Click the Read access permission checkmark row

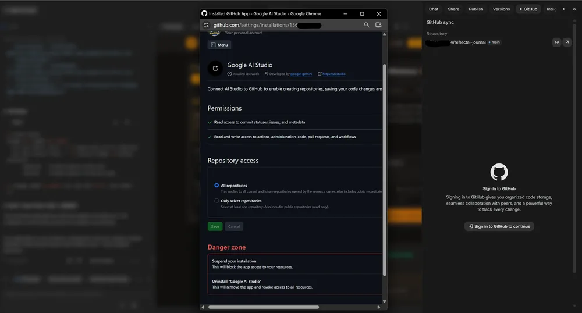coord(294,122)
